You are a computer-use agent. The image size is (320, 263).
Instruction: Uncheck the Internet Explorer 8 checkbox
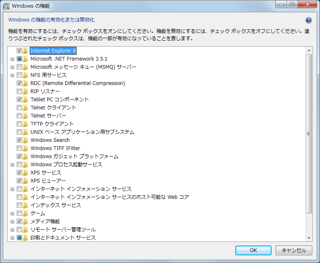19,51
